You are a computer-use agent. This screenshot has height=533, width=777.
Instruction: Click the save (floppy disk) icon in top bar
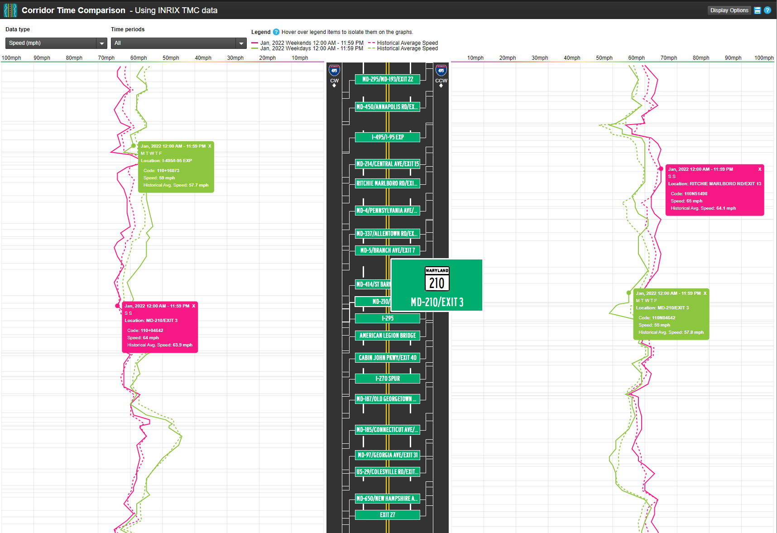758,10
